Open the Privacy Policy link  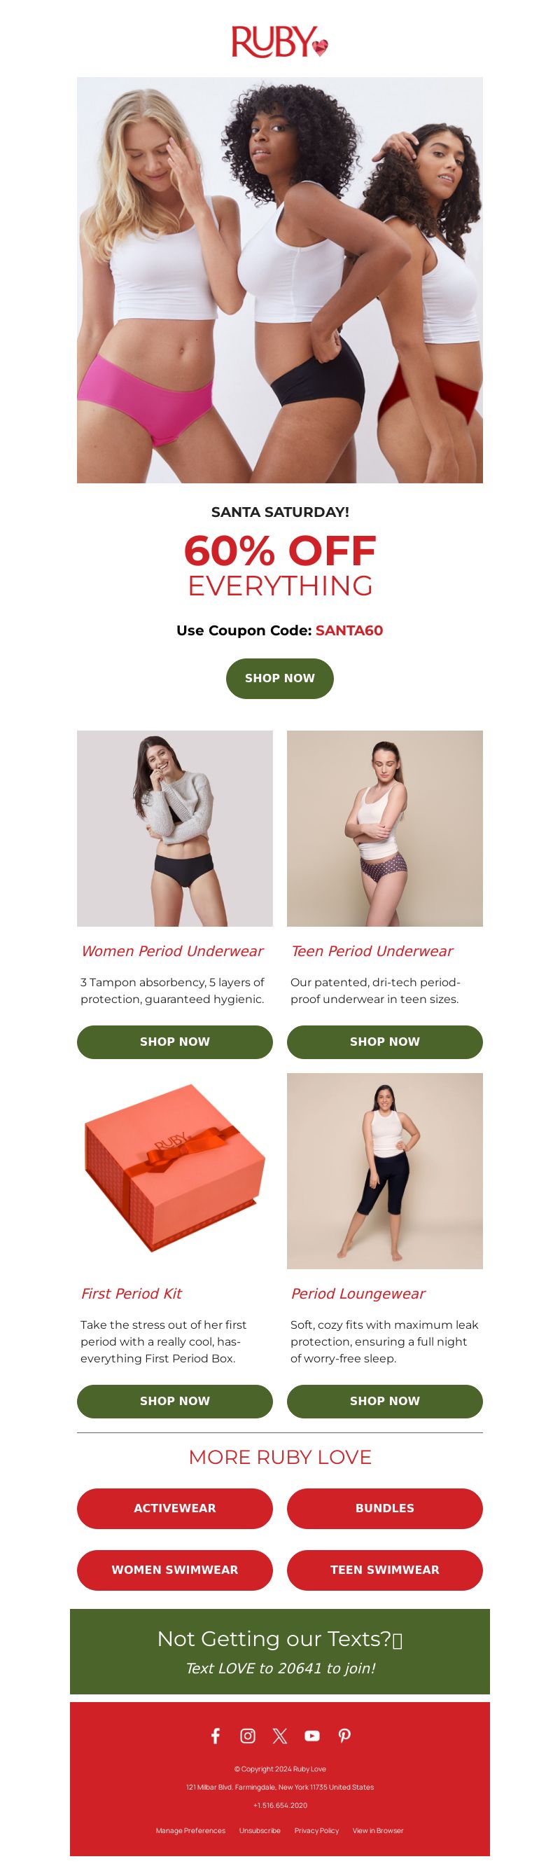(316, 1830)
